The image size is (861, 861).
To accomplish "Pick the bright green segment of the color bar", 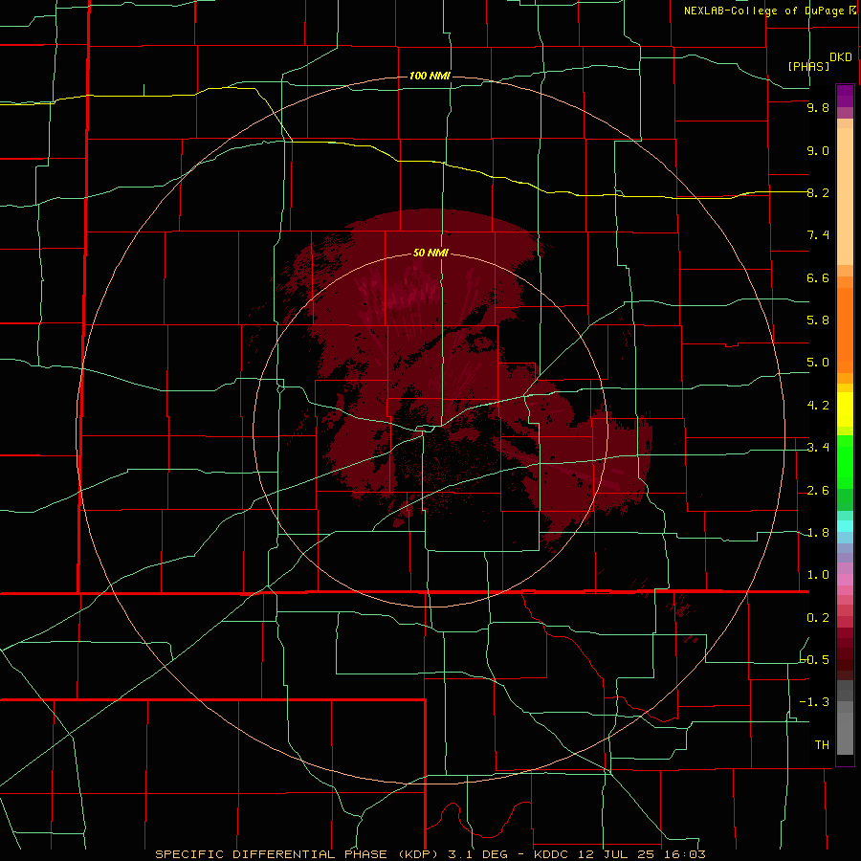I will point(845,462).
